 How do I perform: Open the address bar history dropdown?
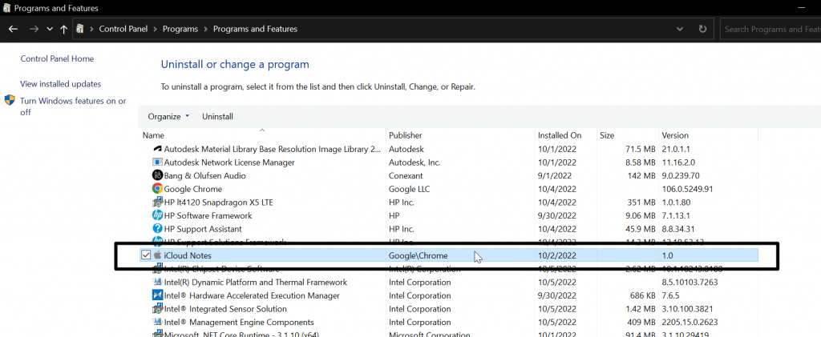680,30
